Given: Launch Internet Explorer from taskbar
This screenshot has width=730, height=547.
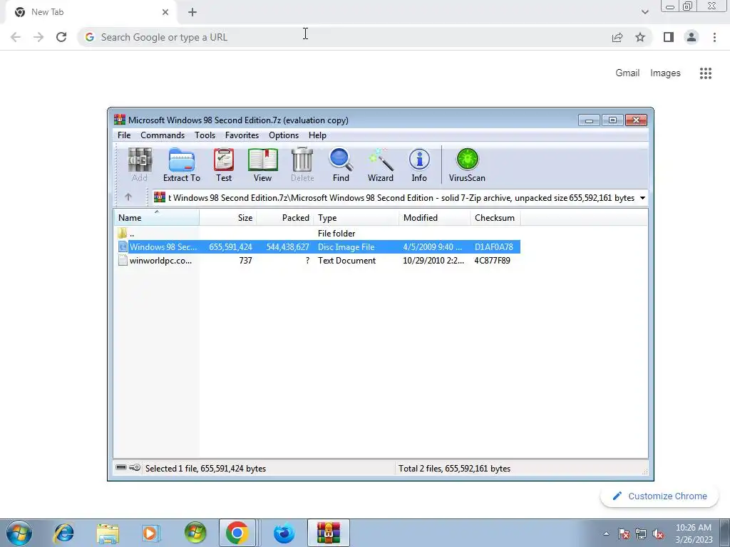Looking at the screenshot, I should point(63,533).
